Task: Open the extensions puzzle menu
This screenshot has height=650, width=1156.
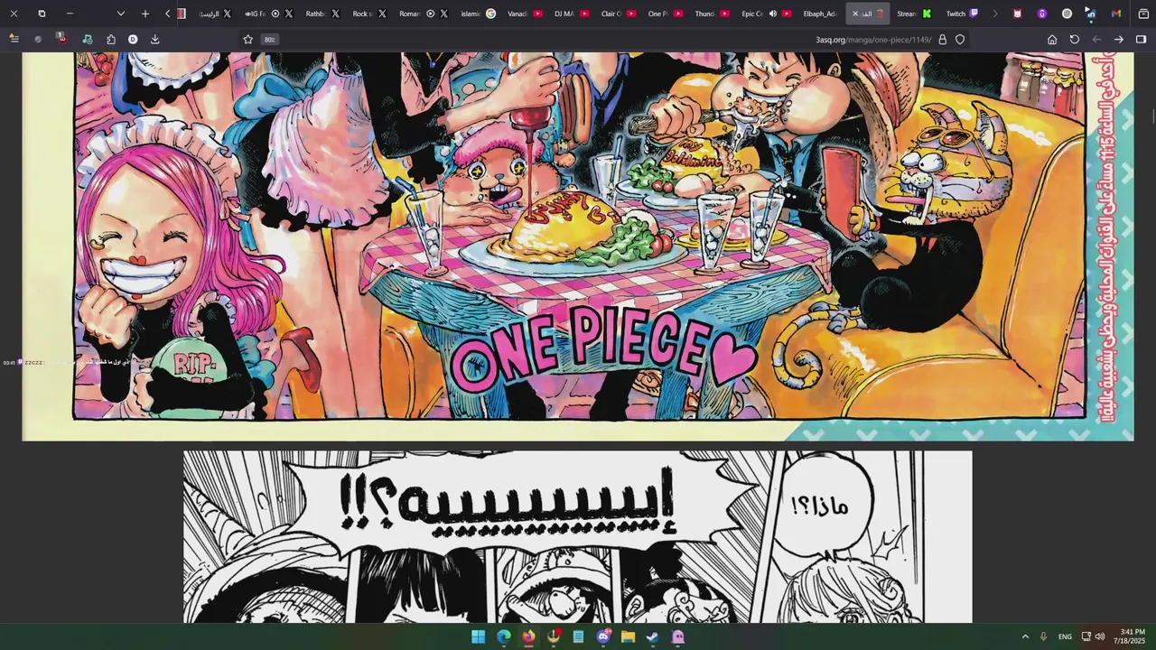Action: coord(111,40)
